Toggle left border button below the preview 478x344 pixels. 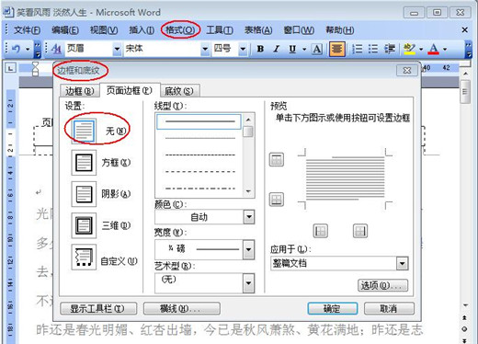point(321,231)
